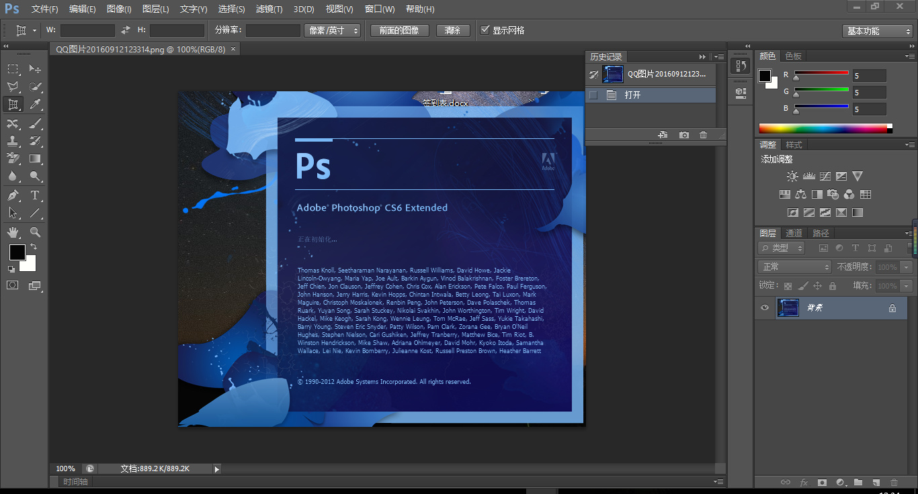
Task: Swap foreground and background colors
Action: coord(34,247)
